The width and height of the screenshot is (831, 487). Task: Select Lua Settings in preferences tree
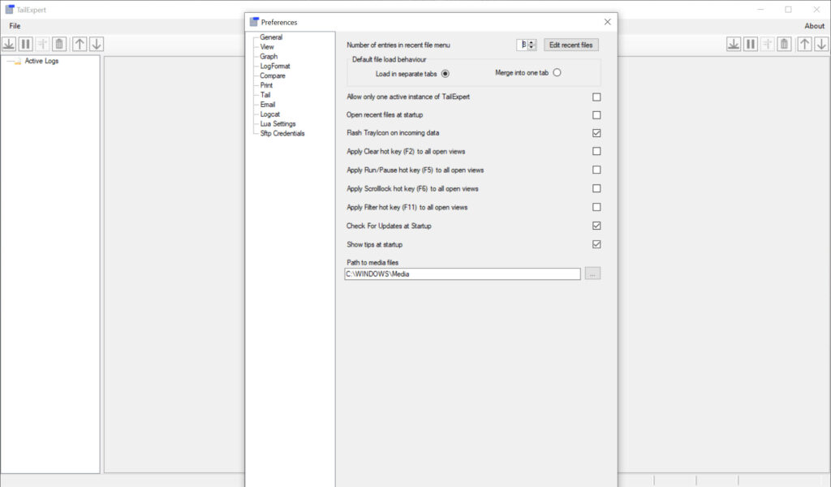coord(278,123)
